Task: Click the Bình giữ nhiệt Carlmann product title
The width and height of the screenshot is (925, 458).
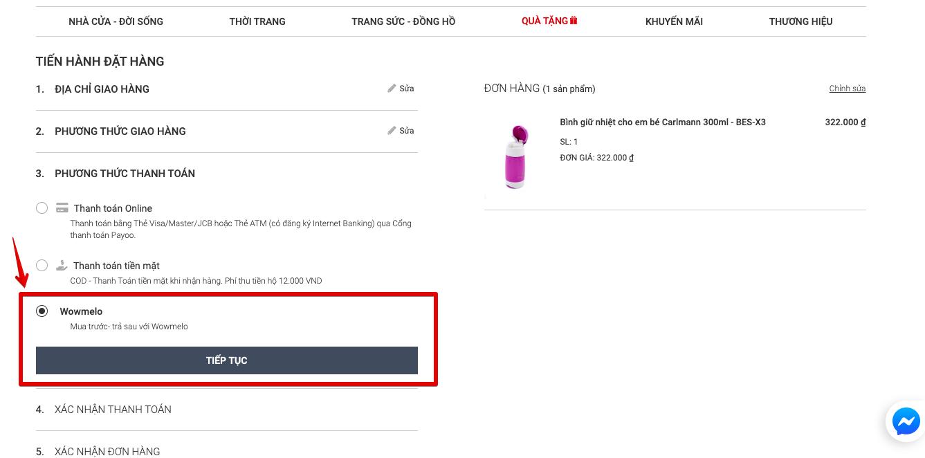Action: [x=662, y=122]
